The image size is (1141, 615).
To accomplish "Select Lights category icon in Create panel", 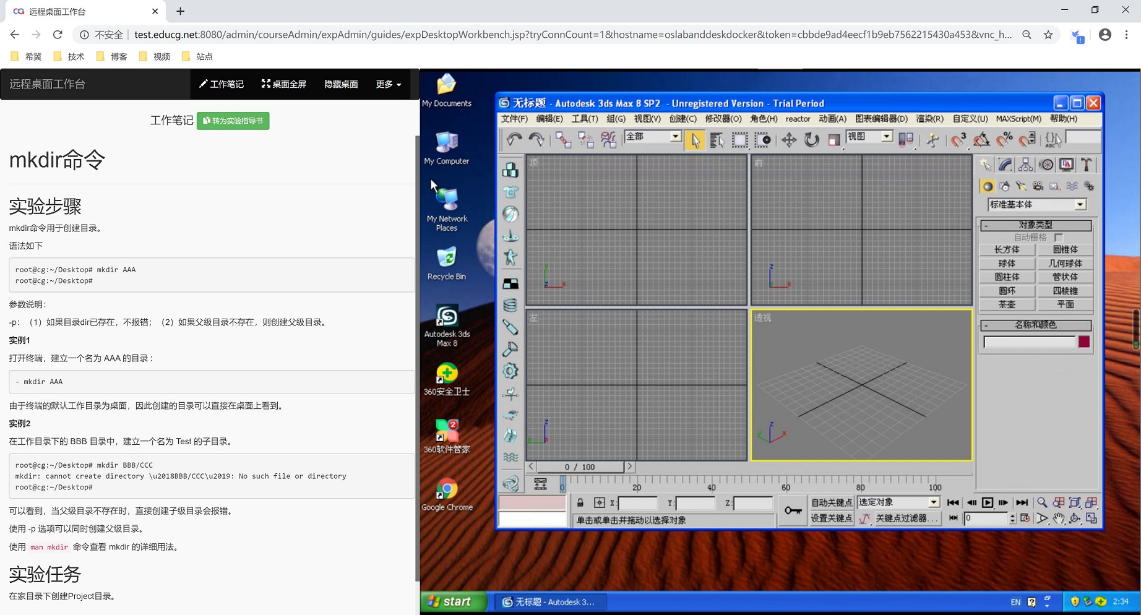I will (x=1021, y=186).
